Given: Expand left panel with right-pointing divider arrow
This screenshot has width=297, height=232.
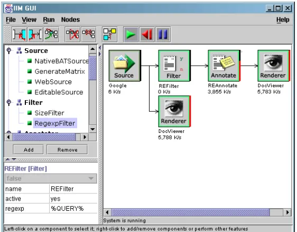Looking at the screenshot, I should pyautogui.click(x=100, y=54).
